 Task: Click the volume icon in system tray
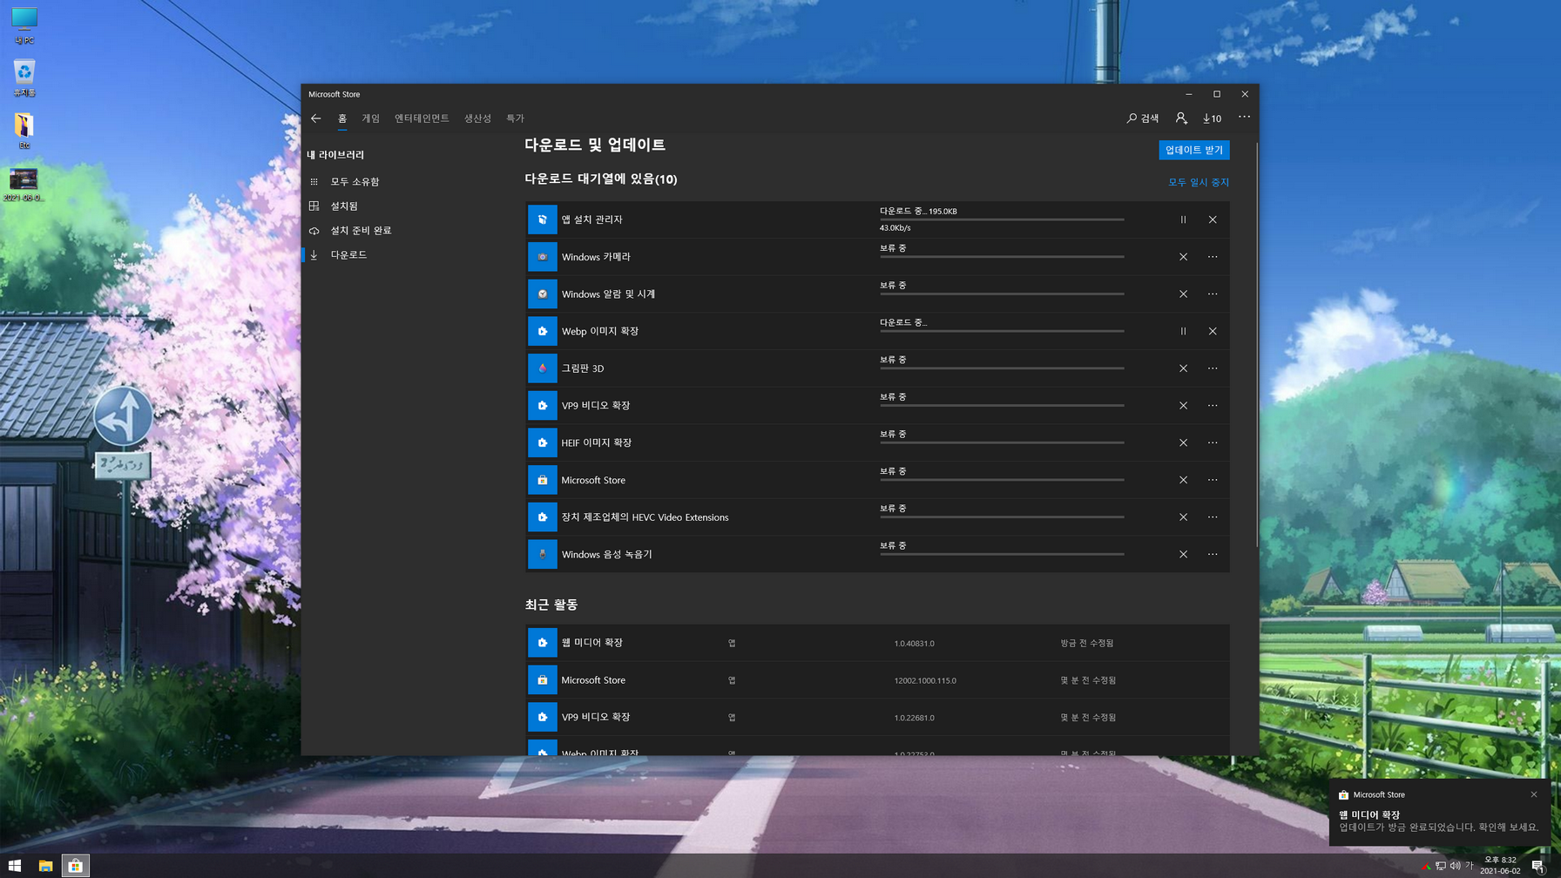coord(1455,866)
